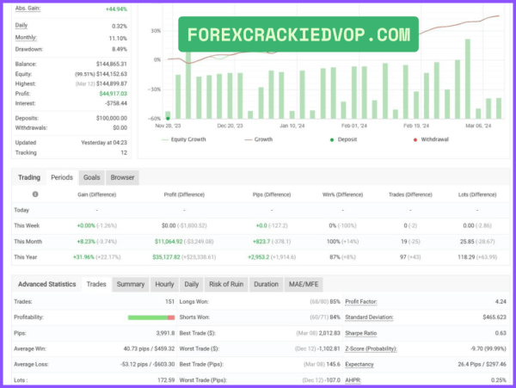Click the +31.96% This Year gain
The image size is (516, 388).
click(x=83, y=257)
